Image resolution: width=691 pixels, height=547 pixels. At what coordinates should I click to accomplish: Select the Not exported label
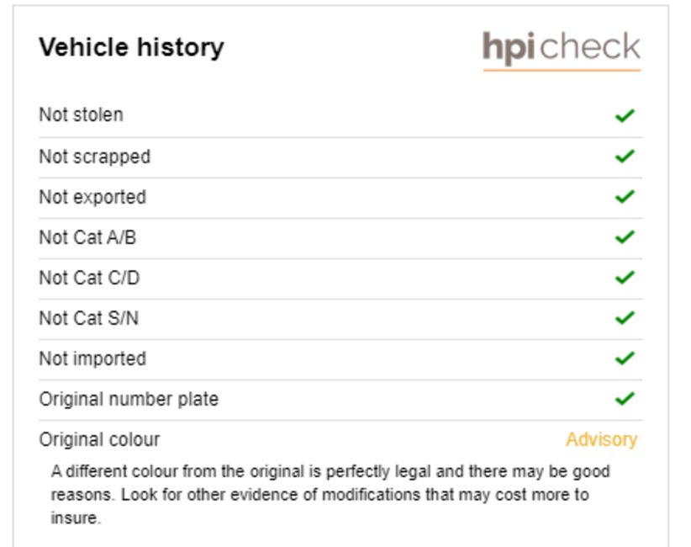pos(92,197)
